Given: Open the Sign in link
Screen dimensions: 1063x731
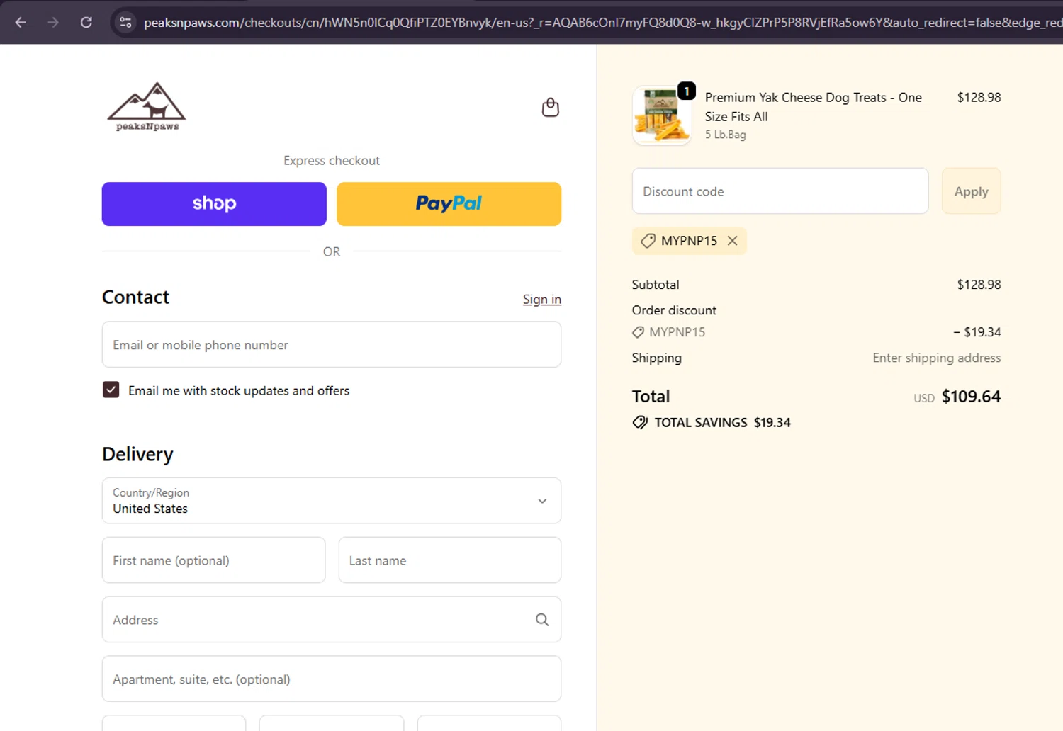Looking at the screenshot, I should click(542, 300).
